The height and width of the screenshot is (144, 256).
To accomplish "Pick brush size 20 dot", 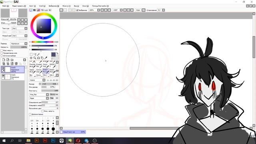I will point(53,129).
